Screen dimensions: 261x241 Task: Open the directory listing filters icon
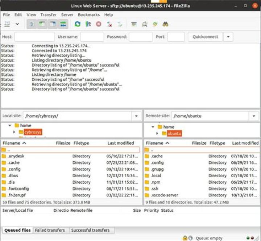point(134,24)
